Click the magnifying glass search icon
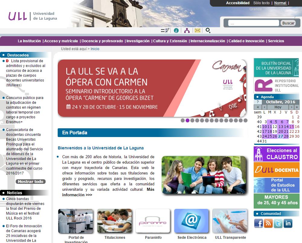Viewport: 302px width, 243px height. (208, 30)
